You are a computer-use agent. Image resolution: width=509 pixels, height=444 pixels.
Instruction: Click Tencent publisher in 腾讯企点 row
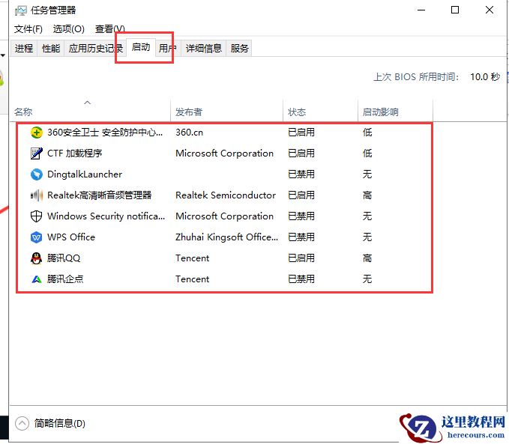tap(192, 279)
